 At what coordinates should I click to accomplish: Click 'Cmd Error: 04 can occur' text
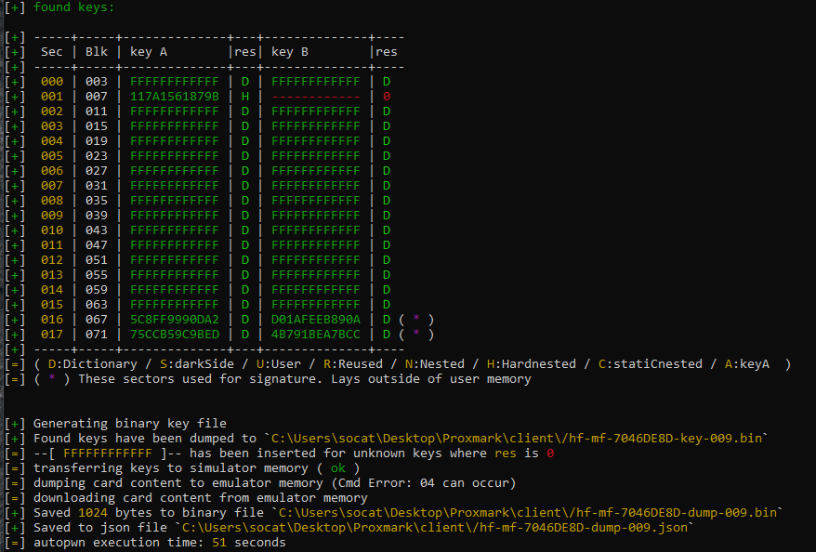coord(423,483)
